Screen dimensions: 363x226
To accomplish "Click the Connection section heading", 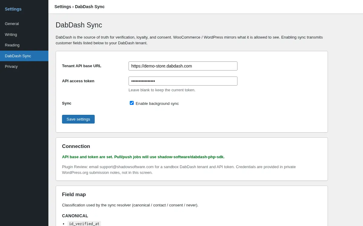I will (76, 146).
